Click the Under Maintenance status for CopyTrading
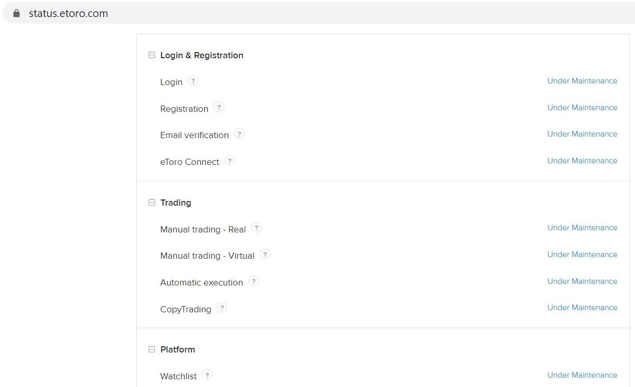 coord(582,308)
